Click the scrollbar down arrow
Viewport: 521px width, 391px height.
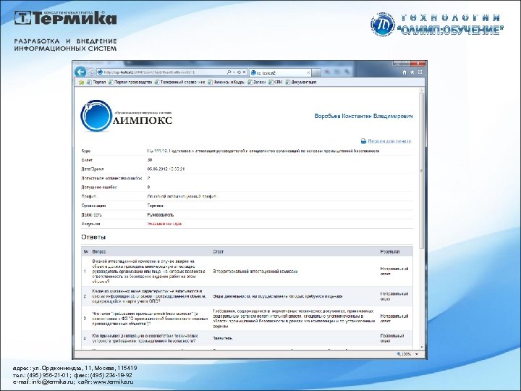(x=421, y=347)
